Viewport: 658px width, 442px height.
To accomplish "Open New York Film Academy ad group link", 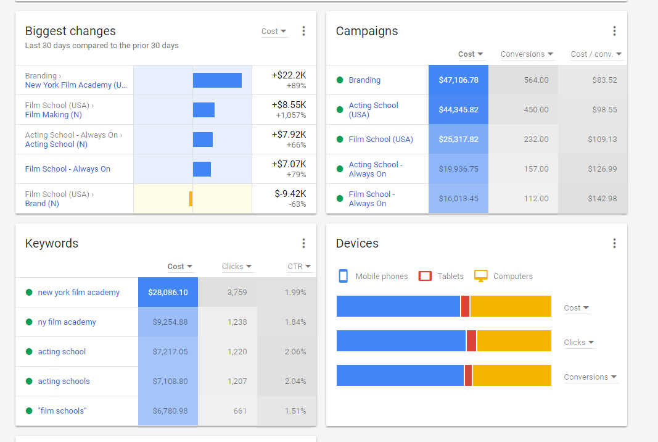I will pos(75,85).
